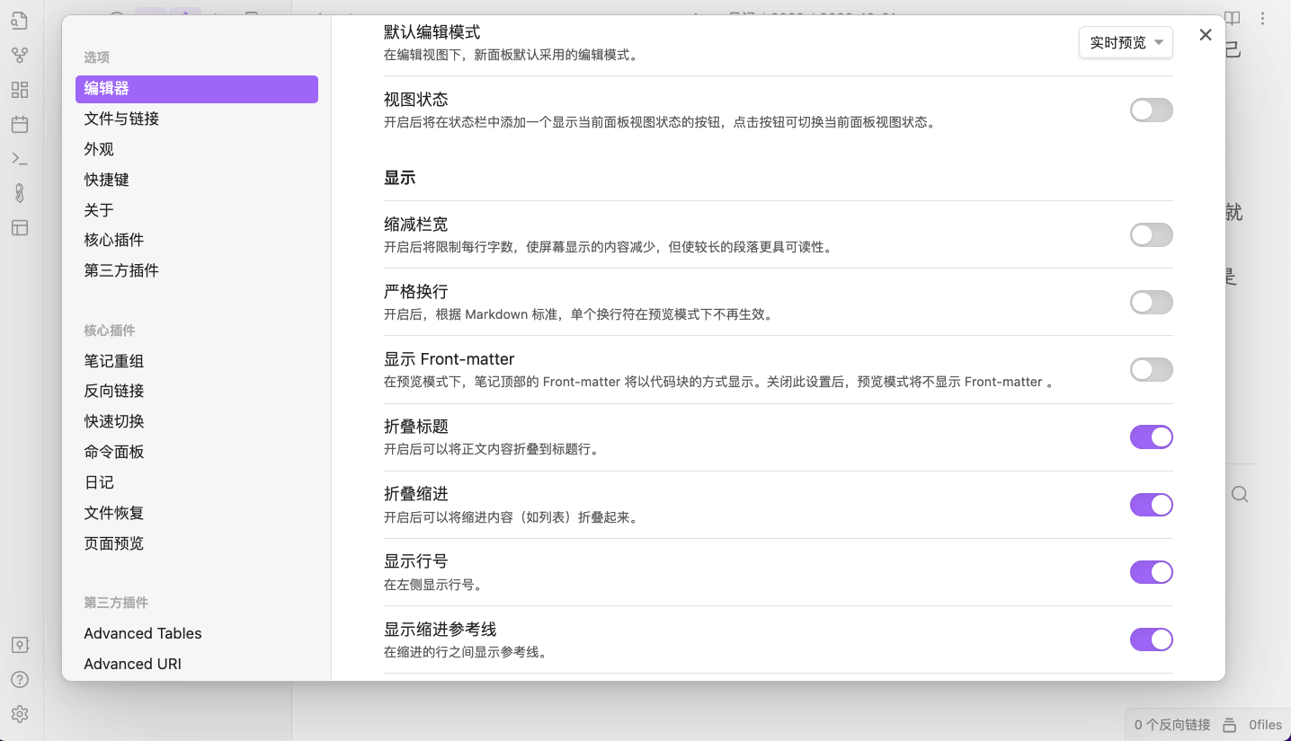
Task: Open the 核心插件 settings tab
Action: [x=197, y=240]
